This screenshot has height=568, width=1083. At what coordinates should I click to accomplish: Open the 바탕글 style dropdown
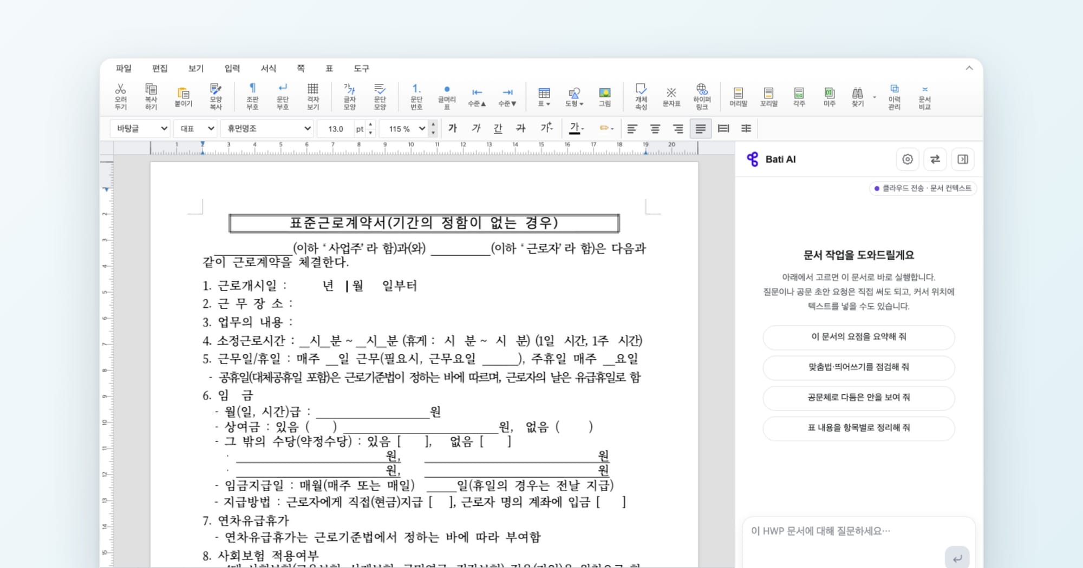pos(140,128)
